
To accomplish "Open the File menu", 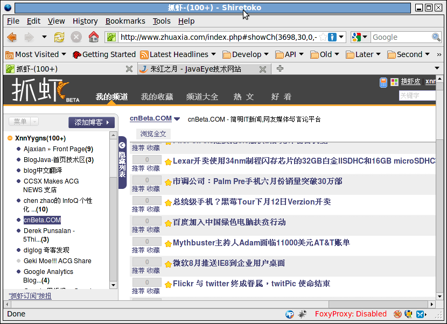I will pos(13,21).
